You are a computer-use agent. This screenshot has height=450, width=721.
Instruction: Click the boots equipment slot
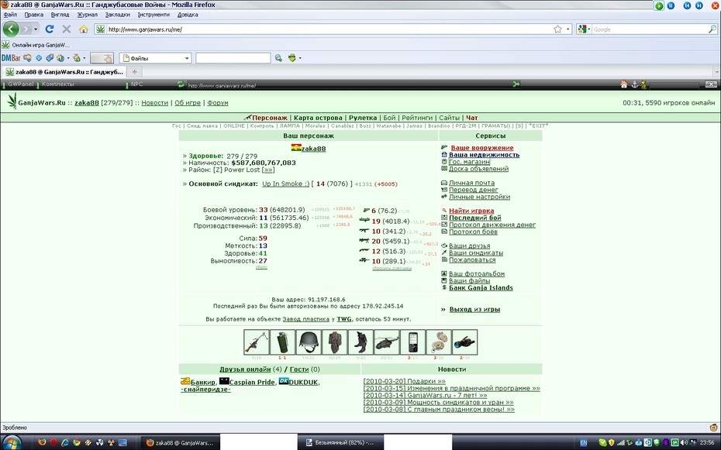click(360, 342)
